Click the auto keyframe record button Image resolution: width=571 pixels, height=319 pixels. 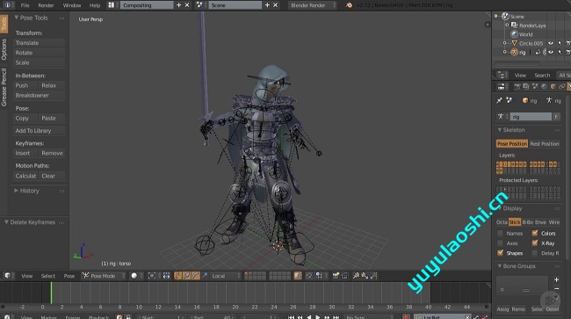[406, 317]
